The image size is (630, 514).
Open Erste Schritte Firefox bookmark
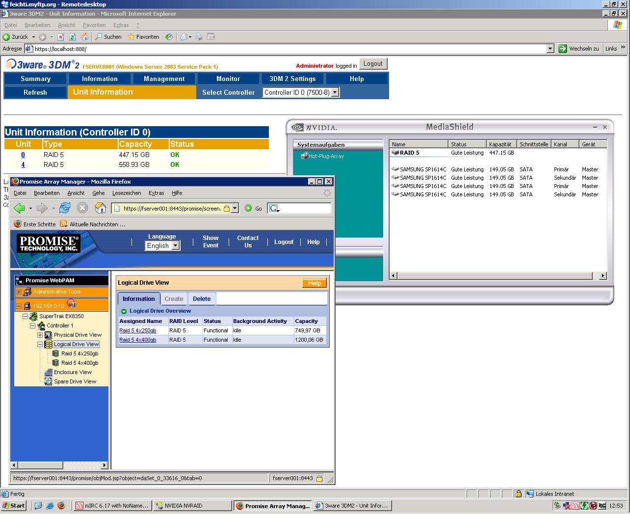35,224
